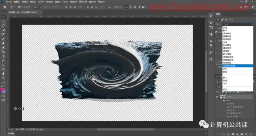Click the Home icon in options bar
The width and height of the screenshot is (256, 136).
click(x=5, y=7)
